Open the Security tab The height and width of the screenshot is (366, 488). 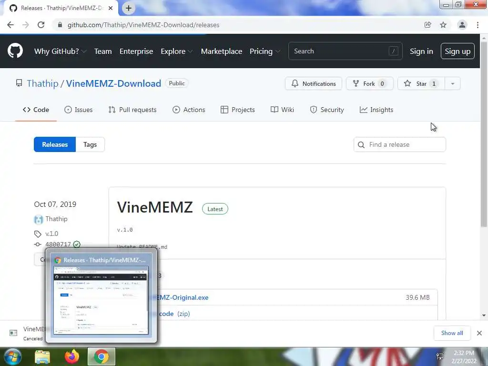[327, 110]
